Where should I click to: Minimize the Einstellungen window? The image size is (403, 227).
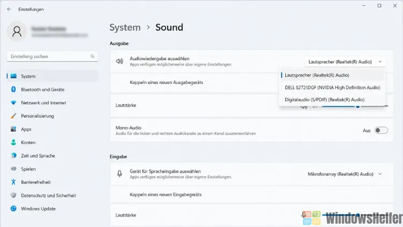coord(364,6)
